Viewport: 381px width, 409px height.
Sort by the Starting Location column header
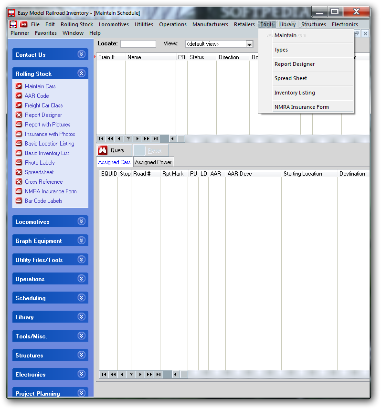click(309, 174)
